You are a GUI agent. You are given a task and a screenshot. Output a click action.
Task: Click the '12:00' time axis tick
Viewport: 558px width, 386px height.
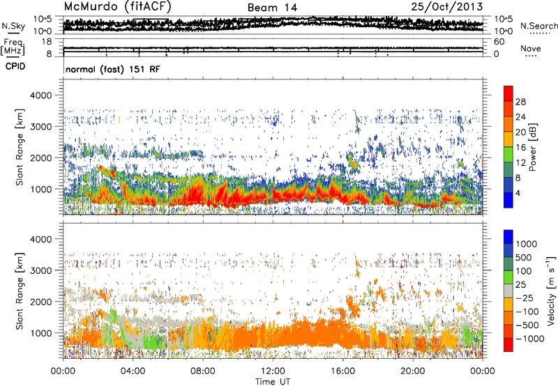(x=273, y=371)
